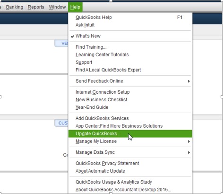Choose About QuickBooks Accountant Desktop 2015...
223x194 pixels.
point(130,190)
